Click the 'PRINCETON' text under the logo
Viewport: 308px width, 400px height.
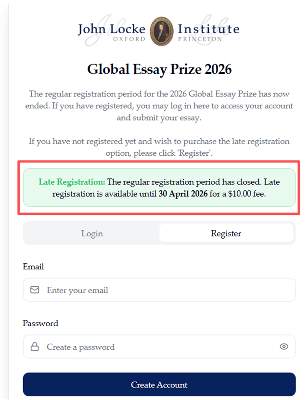click(200, 39)
